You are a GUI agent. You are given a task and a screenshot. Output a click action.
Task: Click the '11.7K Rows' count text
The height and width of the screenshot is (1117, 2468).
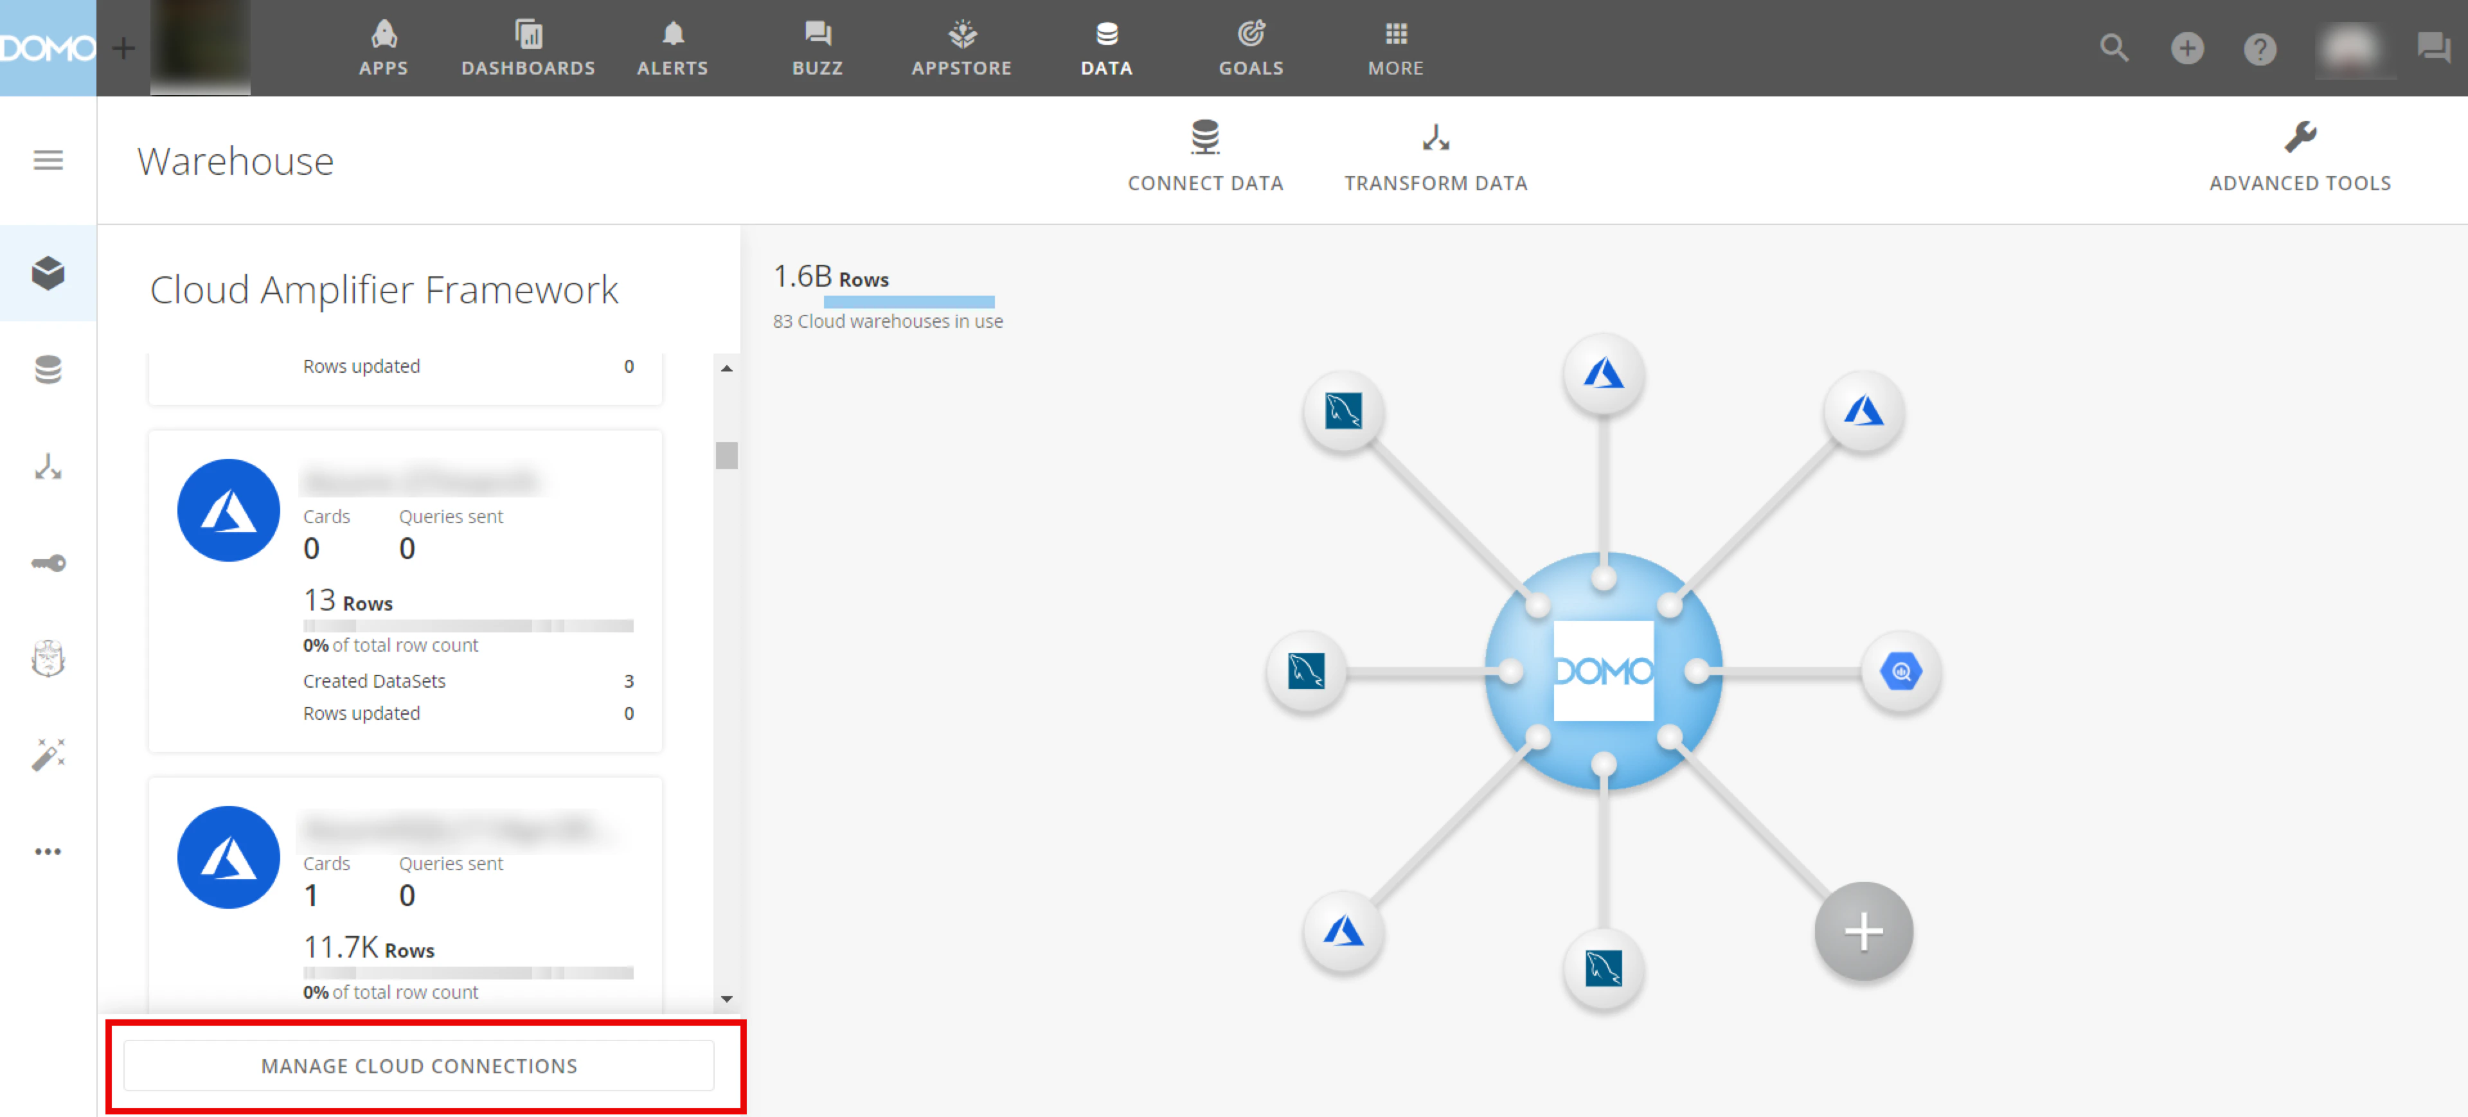click(369, 947)
